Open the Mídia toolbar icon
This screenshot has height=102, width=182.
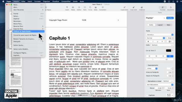[x=96, y=8]
